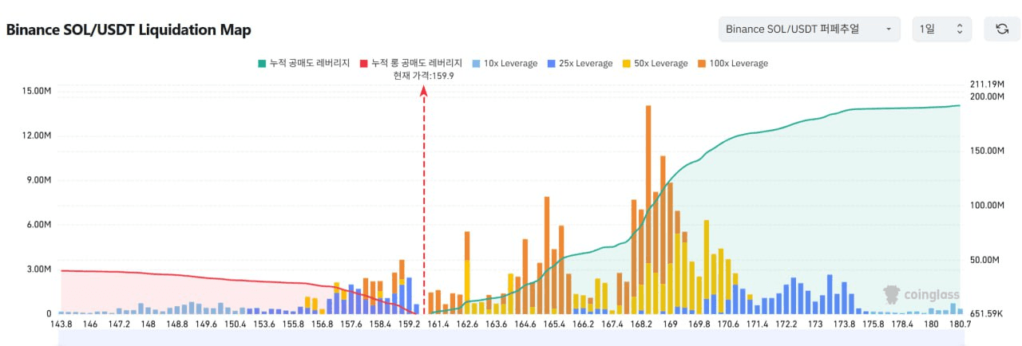Viewport: 1022px width, 346px height.
Task: Click the 100.00M right axis label
Action: [986, 205]
